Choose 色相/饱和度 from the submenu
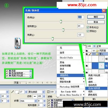This screenshot has height=108, width=108. (96, 88)
